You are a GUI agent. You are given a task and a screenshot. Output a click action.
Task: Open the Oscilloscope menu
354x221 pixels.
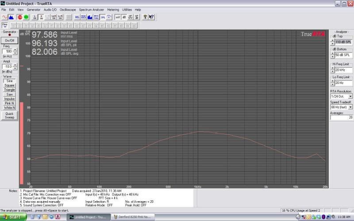point(68,10)
